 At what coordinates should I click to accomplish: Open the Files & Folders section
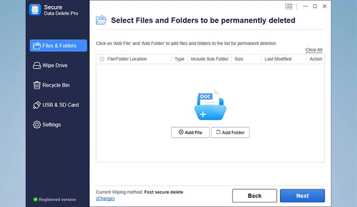(58, 46)
